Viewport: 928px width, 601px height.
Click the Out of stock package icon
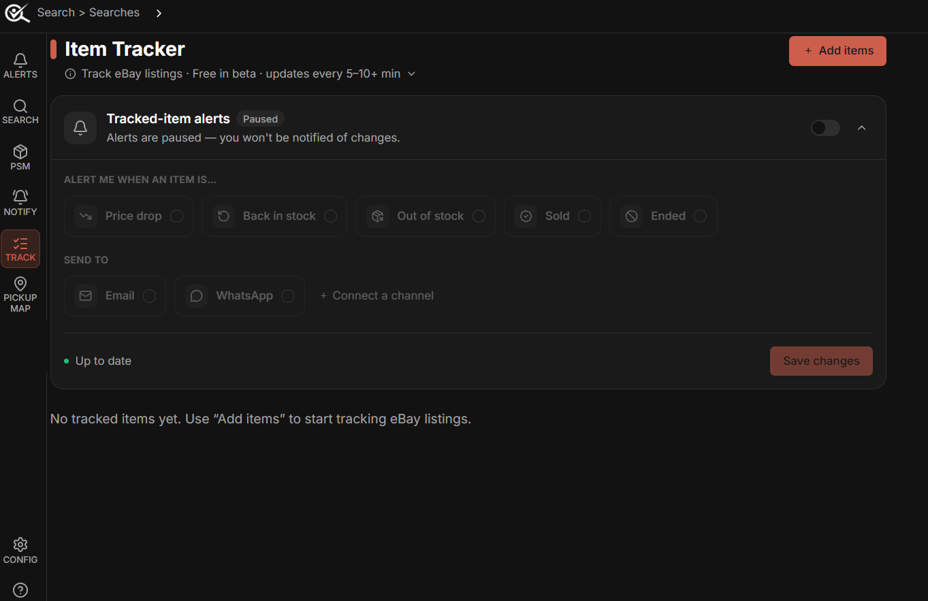pos(377,216)
